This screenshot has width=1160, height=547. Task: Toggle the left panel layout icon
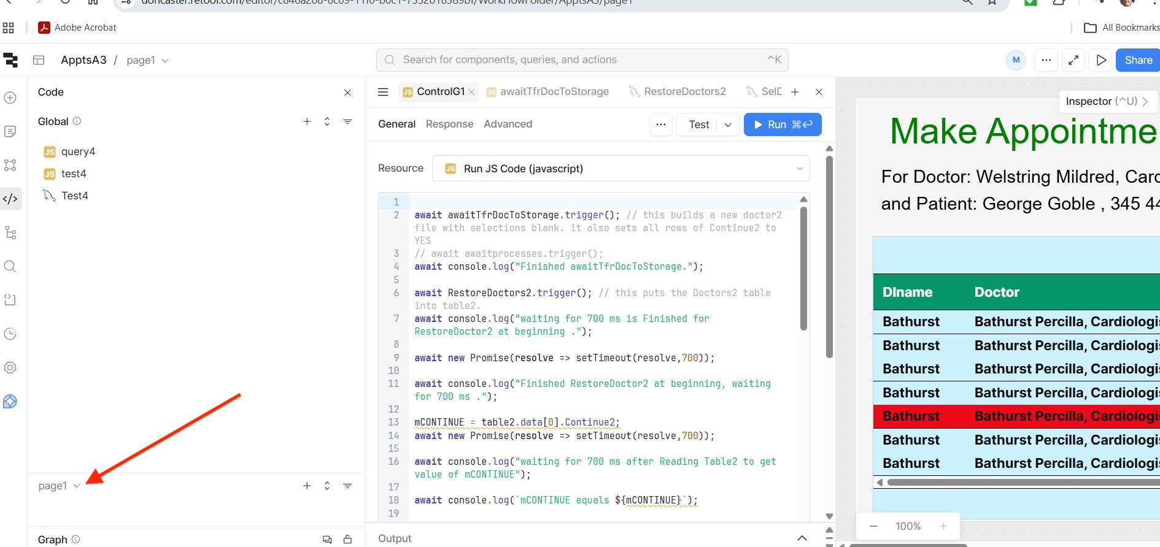(x=39, y=60)
